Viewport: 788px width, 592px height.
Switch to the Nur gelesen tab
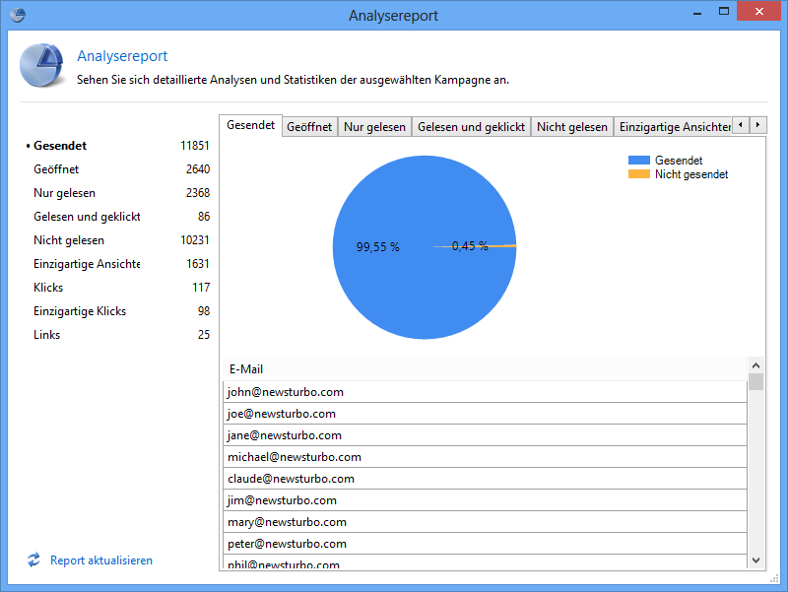[374, 127]
